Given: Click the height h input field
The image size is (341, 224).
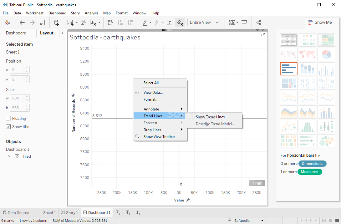Looking at the screenshot, I should pos(18,108).
